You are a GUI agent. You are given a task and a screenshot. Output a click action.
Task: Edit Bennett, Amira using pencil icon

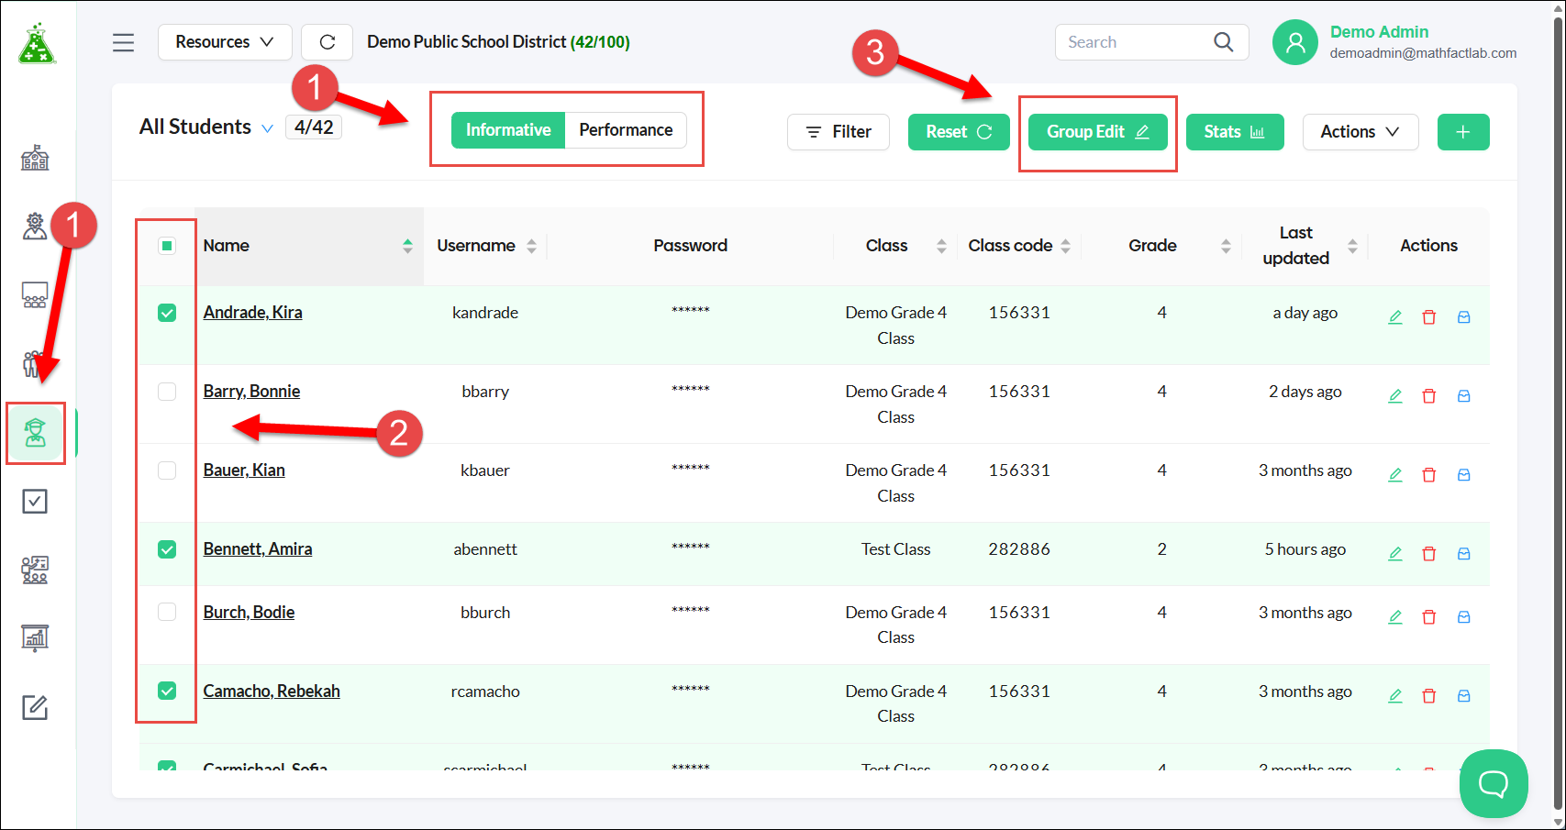point(1395,554)
